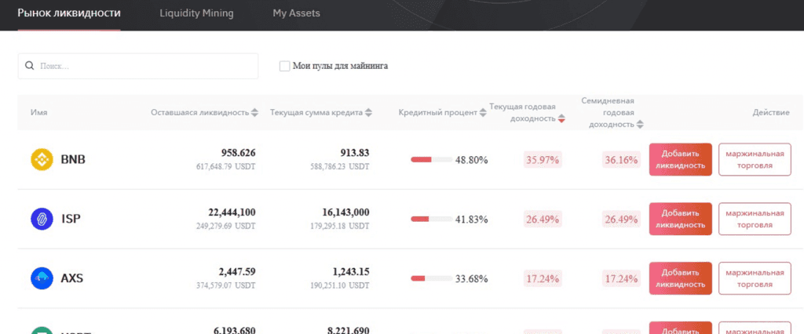Sort by Текущая годовая доходность arrows
This screenshot has width=804, height=334.
[x=561, y=119]
